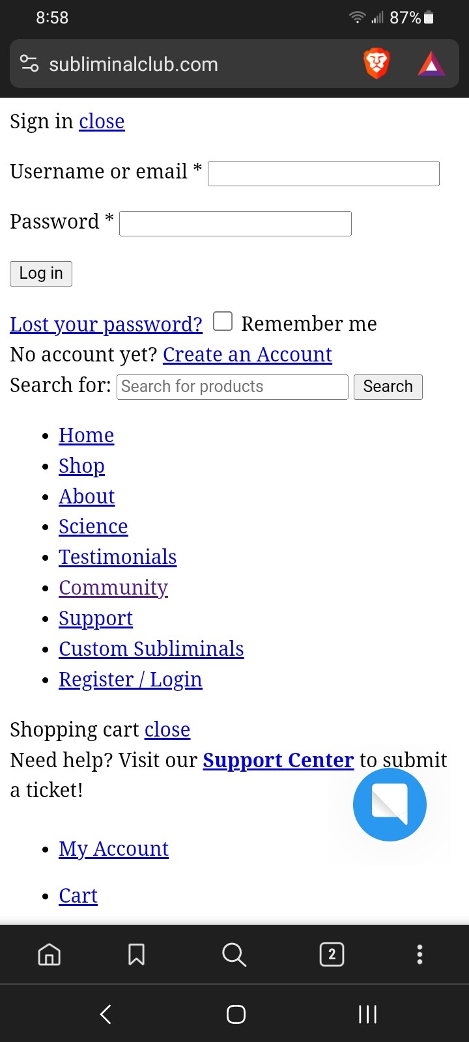Click the Search button for products
This screenshot has width=469, height=1042.
coord(388,387)
